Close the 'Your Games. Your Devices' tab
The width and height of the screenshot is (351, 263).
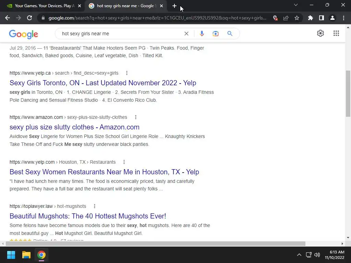(x=80, y=6)
